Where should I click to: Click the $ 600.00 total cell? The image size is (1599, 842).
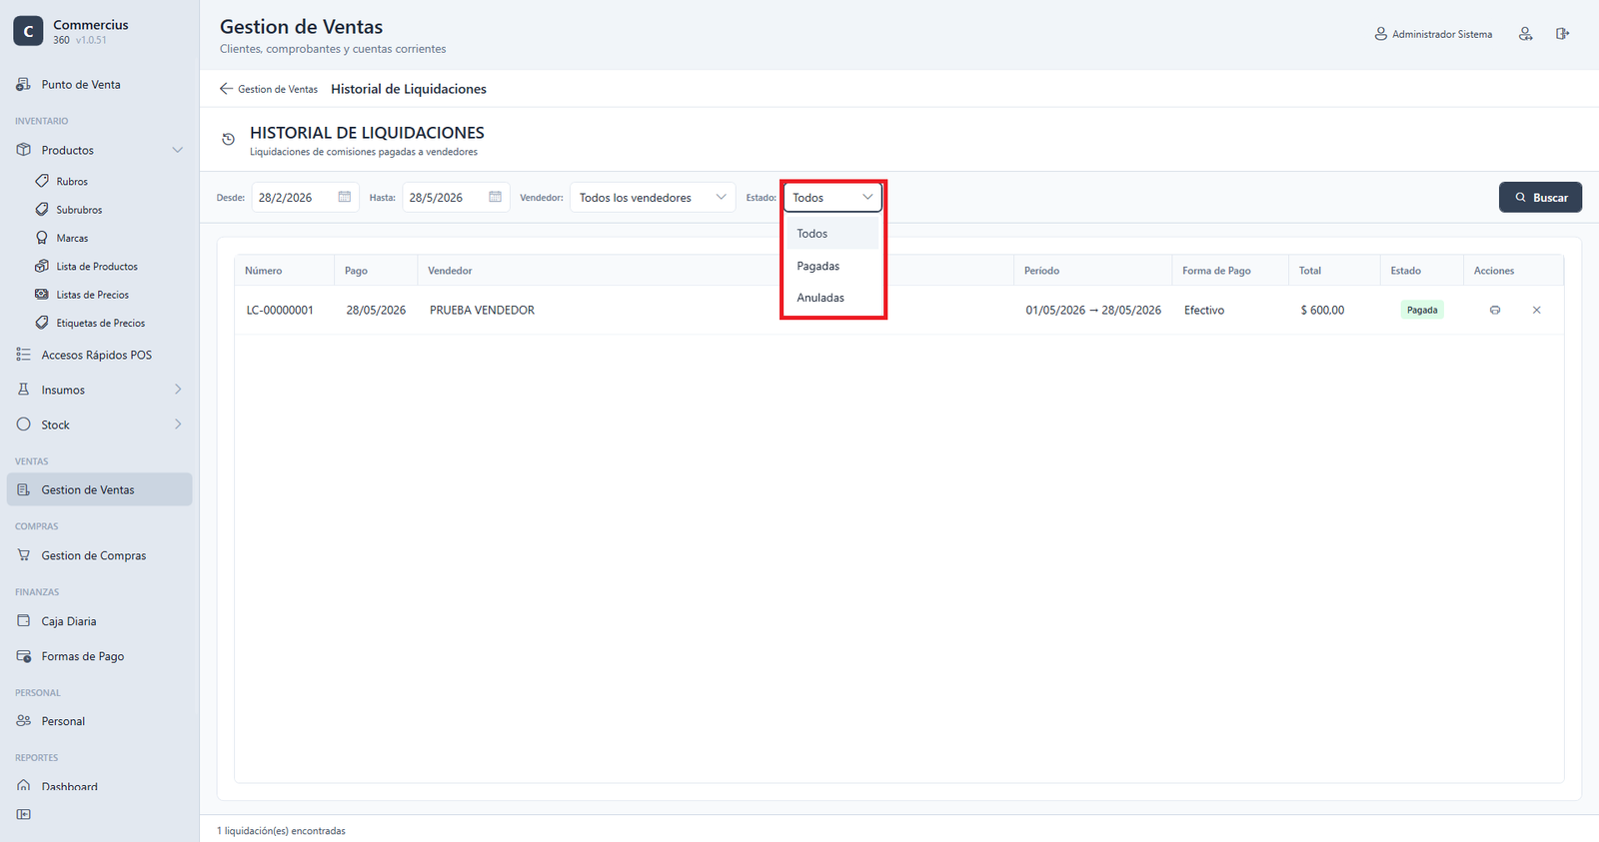(x=1322, y=311)
